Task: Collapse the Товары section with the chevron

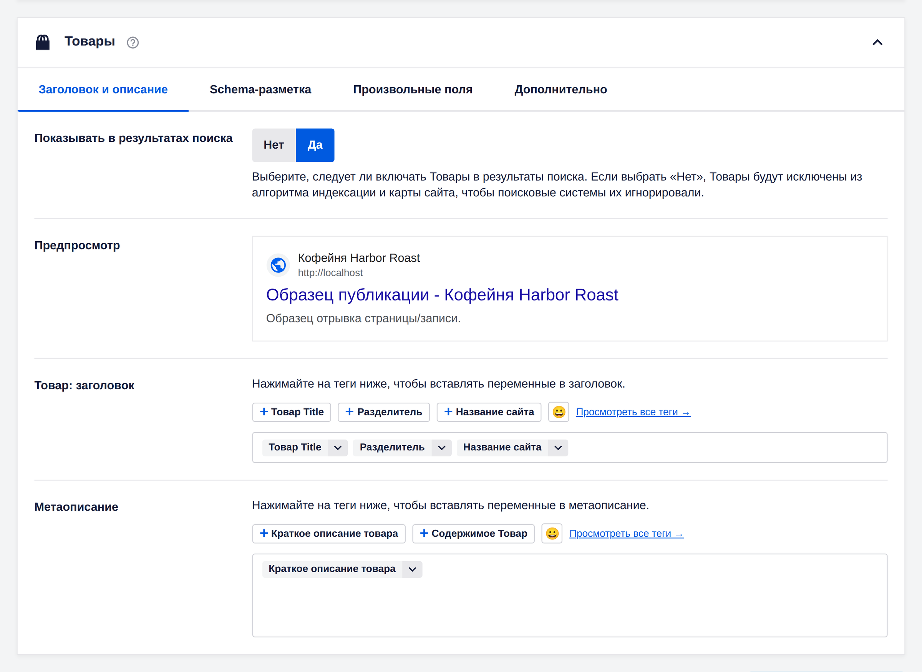Action: (877, 42)
